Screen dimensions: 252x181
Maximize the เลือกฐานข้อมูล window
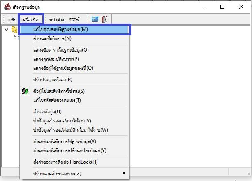click(x=222, y=7)
